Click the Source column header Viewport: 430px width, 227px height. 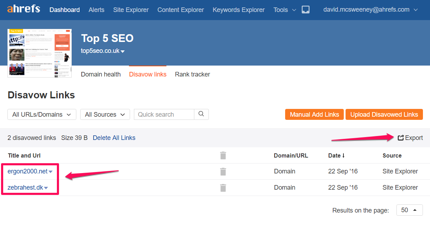click(x=392, y=155)
